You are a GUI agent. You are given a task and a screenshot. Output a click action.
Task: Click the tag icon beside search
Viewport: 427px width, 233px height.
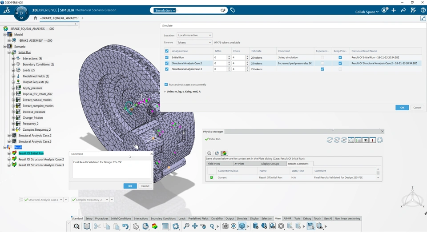(x=233, y=10)
